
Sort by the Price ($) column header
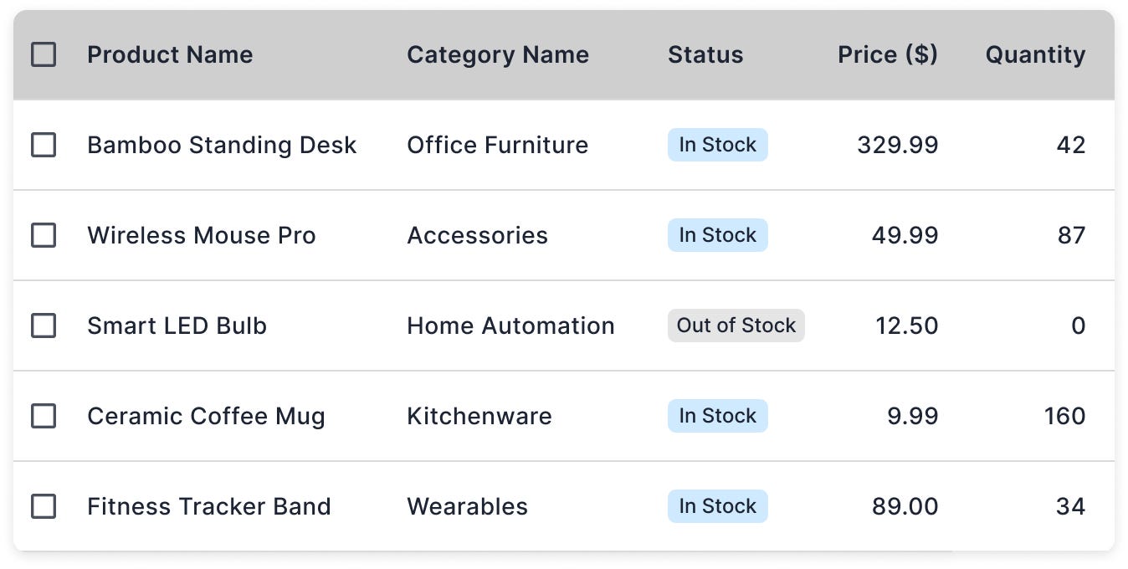point(888,55)
